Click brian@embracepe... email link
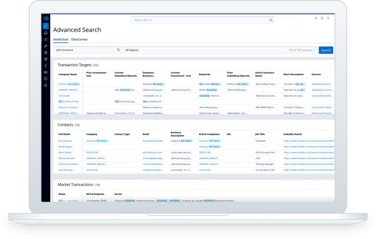This screenshot has width=376, height=239. [x=153, y=141]
